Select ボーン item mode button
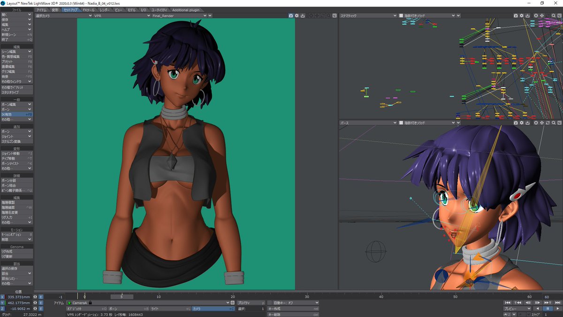The width and height of the screenshot is (563, 317). click(129, 309)
